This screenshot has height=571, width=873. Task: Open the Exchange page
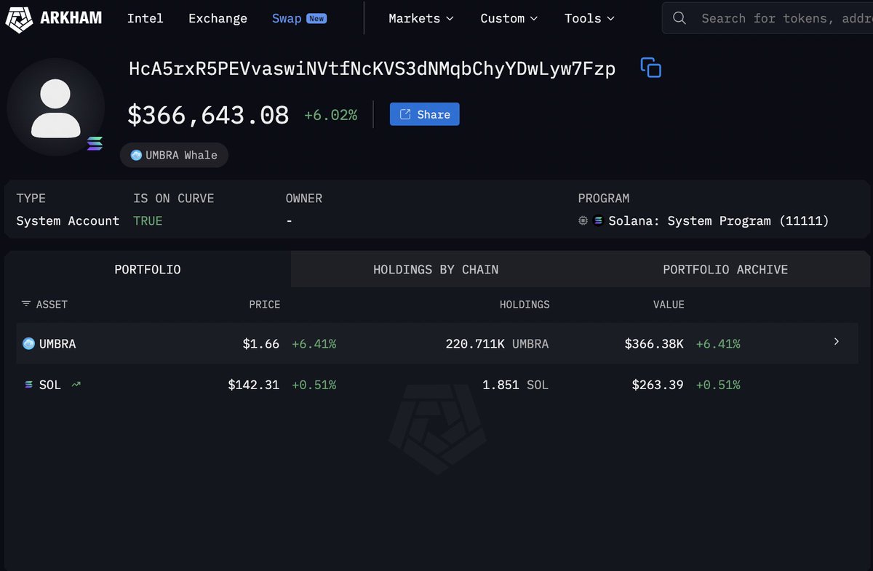[x=218, y=18]
